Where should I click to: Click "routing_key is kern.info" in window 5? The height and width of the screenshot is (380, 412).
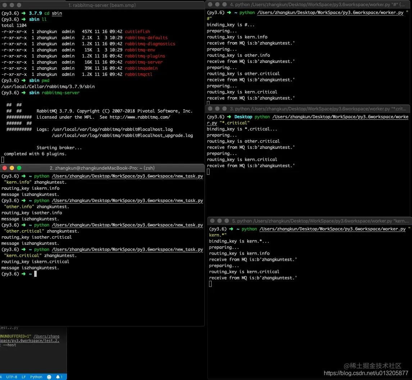point(239,253)
